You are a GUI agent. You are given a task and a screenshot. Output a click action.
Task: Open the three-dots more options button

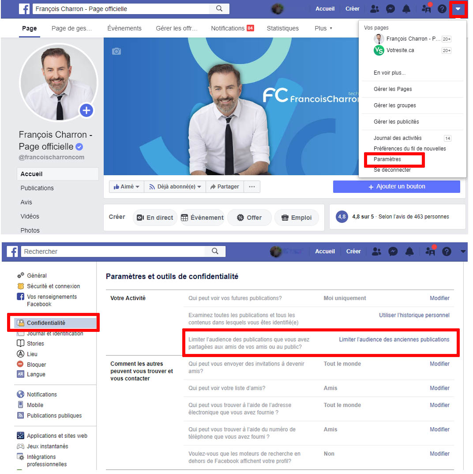[252, 187]
